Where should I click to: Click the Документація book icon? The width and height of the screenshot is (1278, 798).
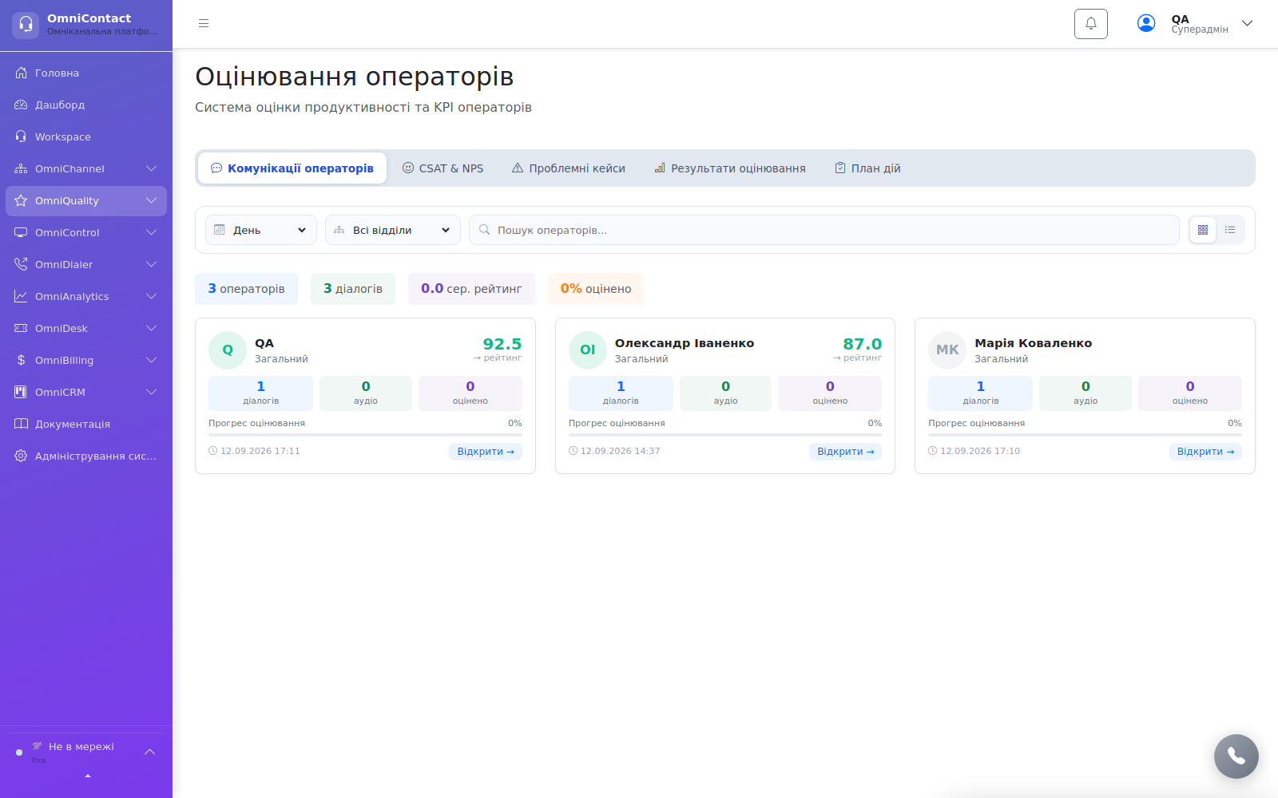click(x=22, y=424)
